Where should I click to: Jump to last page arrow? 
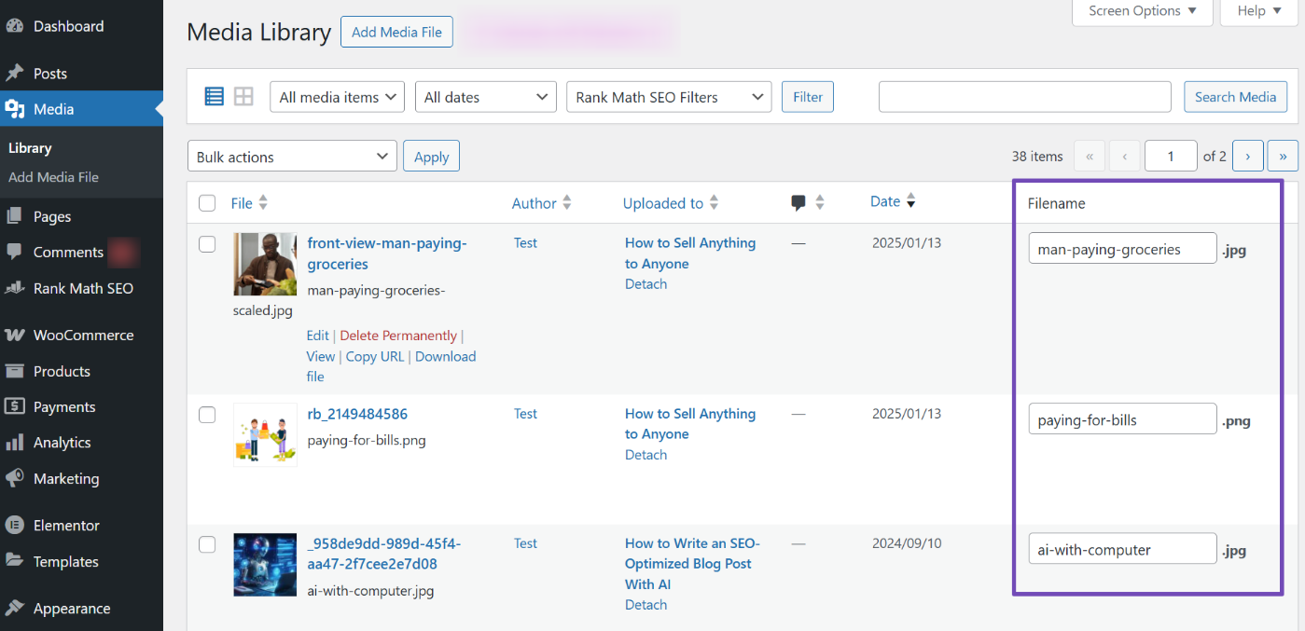(1284, 157)
